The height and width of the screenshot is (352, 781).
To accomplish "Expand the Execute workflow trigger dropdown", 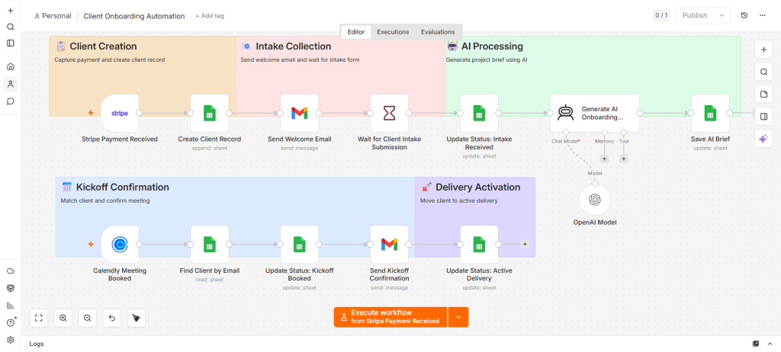I will tap(458, 317).
